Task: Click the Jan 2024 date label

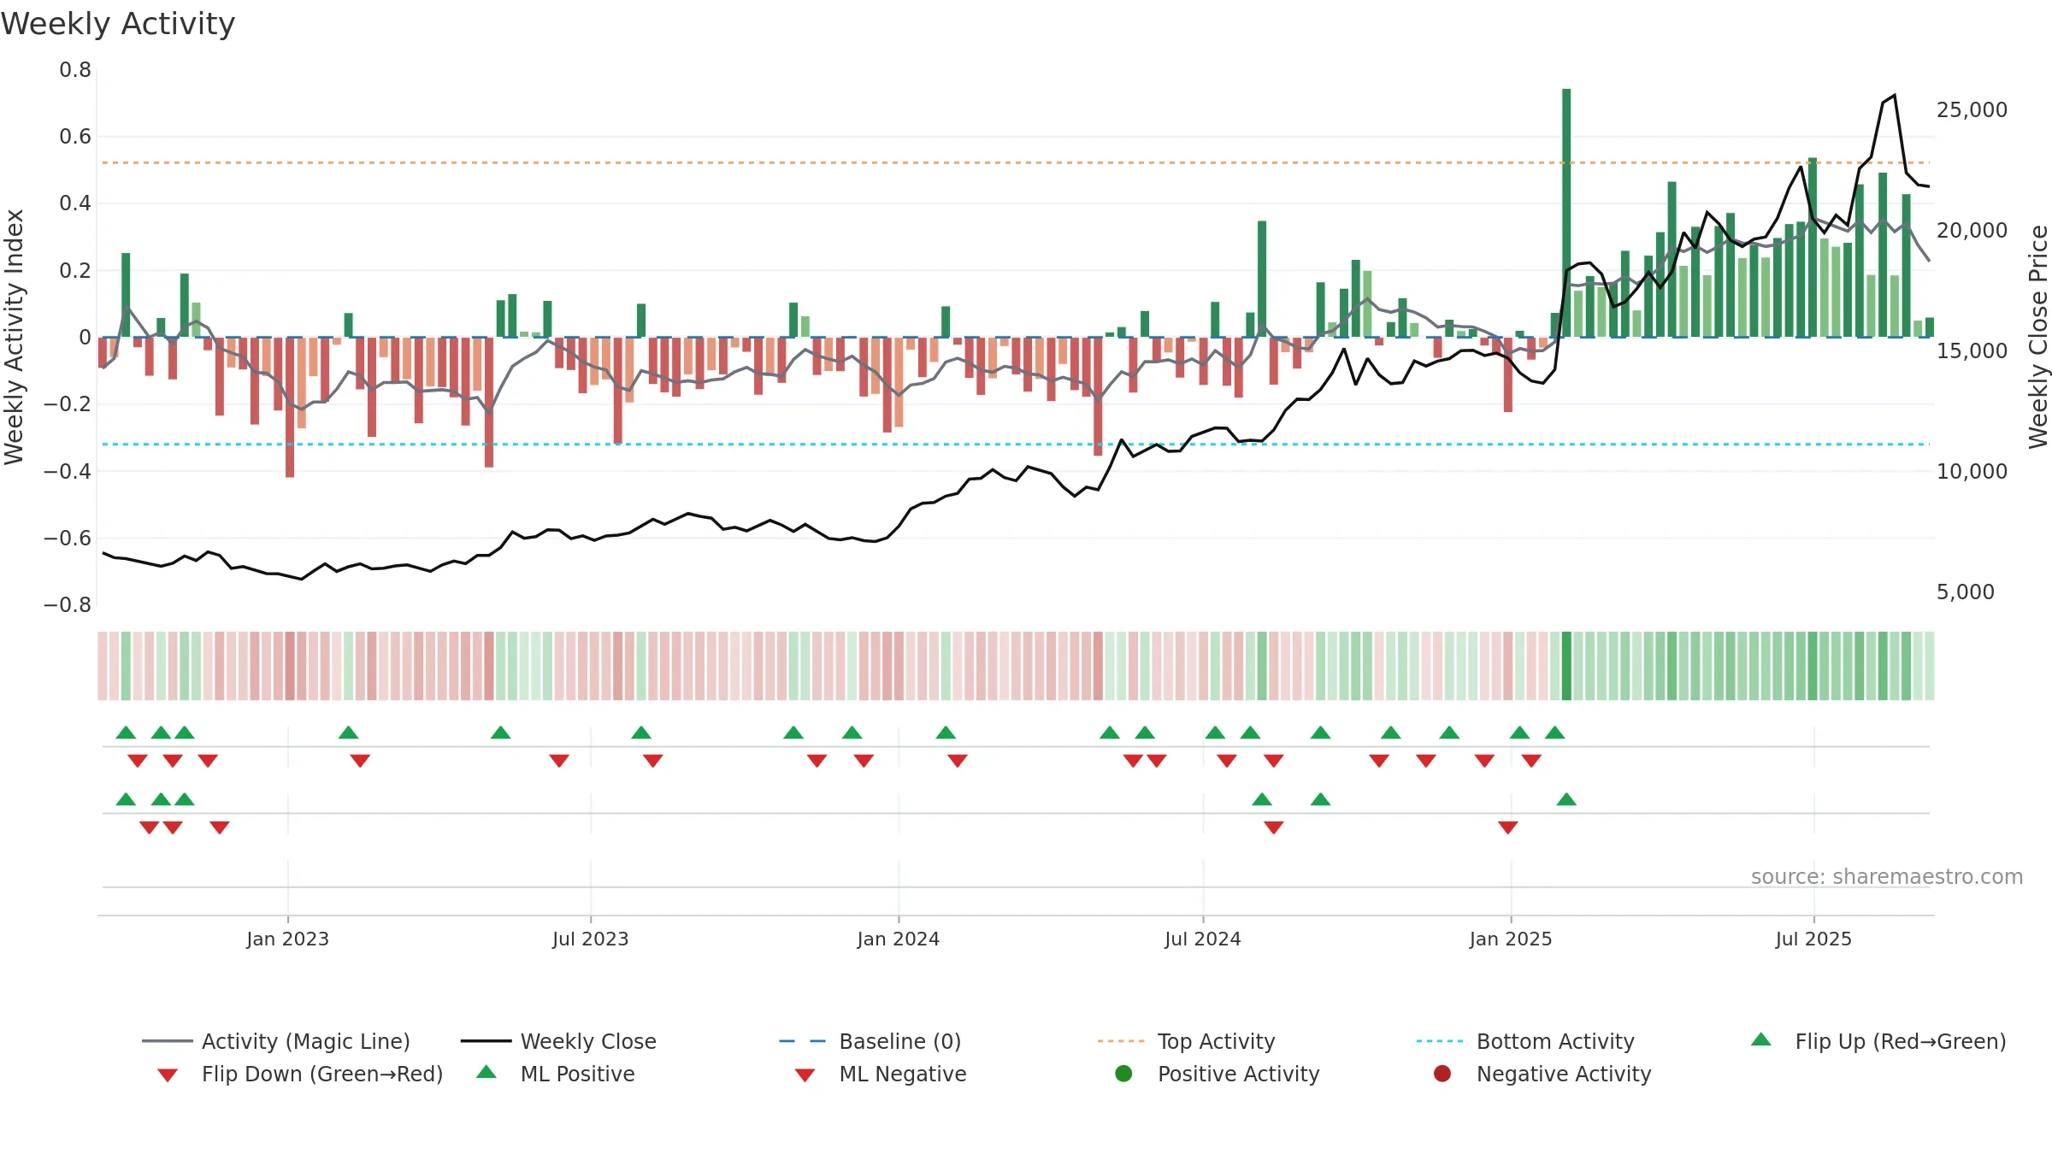Action: pos(898,939)
